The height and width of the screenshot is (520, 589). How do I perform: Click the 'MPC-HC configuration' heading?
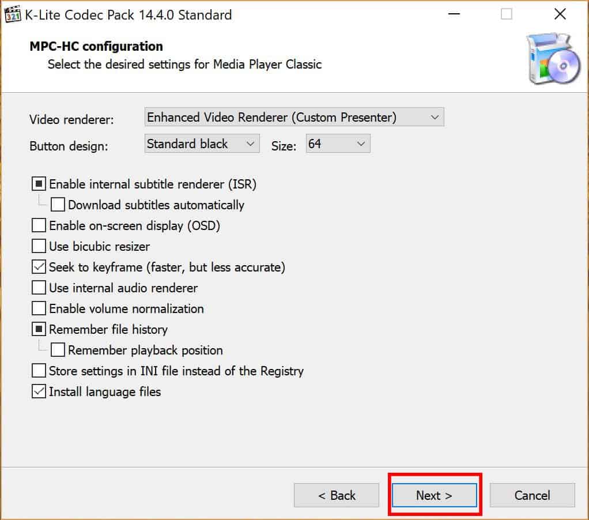point(96,46)
